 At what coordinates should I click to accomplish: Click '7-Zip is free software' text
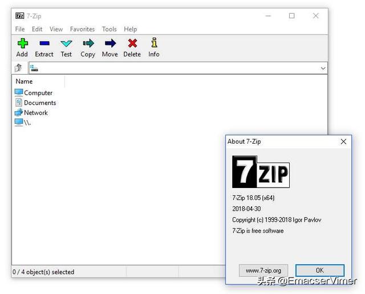pyautogui.click(x=258, y=231)
